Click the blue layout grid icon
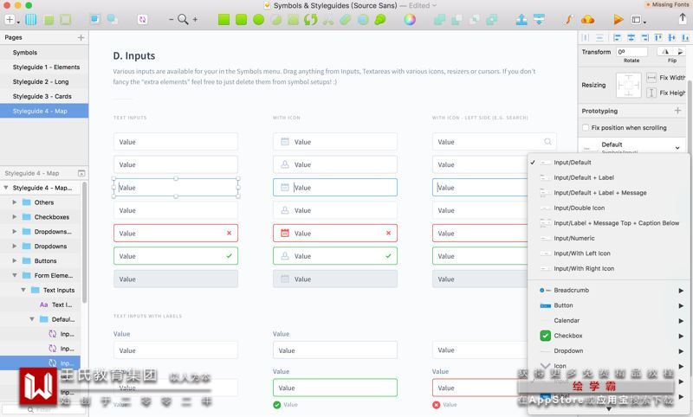This screenshot has width=693, height=417. click(x=31, y=19)
